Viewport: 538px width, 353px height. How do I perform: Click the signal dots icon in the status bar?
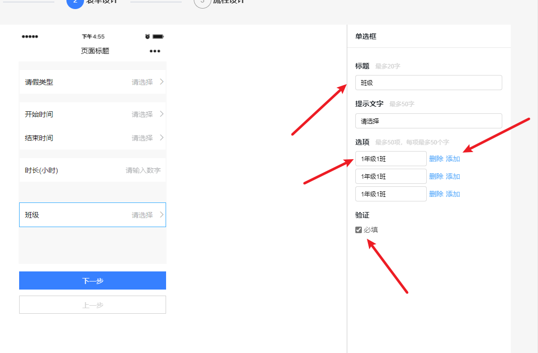tap(30, 36)
